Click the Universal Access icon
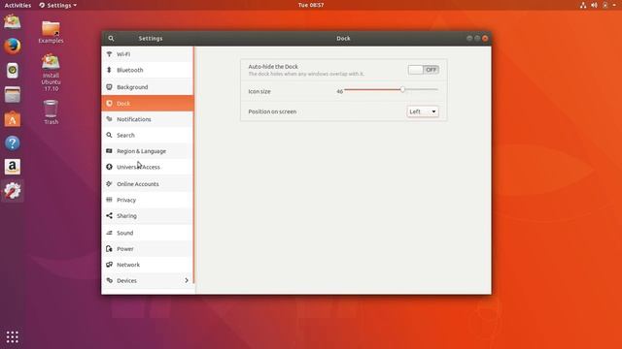This screenshot has height=349, width=622. point(109,167)
